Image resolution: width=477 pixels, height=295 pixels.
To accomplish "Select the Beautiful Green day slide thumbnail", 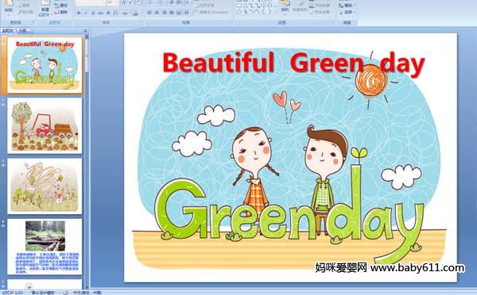I will point(45,65).
